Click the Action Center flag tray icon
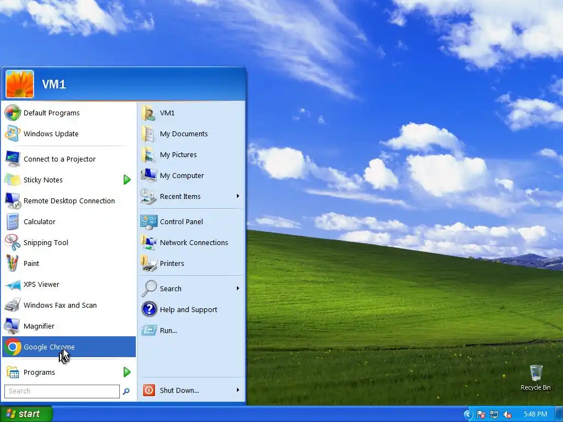 [x=481, y=415]
